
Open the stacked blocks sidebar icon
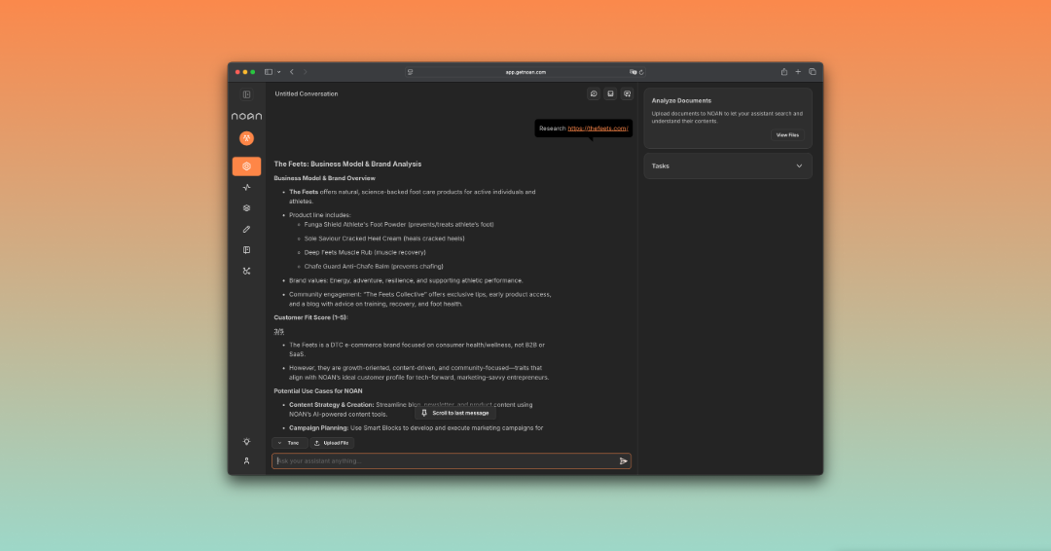point(246,207)
